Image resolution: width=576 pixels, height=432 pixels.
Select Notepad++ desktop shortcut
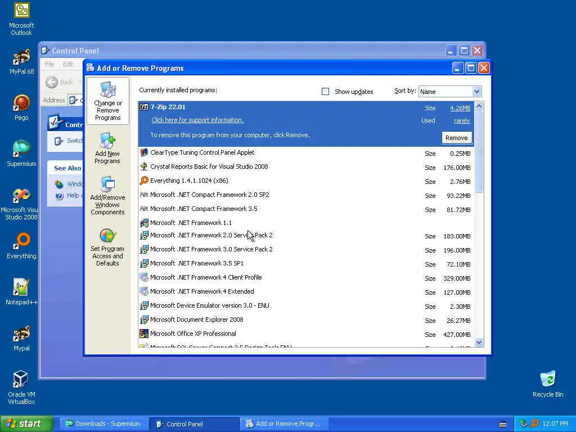coord(21,292)
